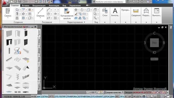The width and height of the screenshot is (174, 98).
Task: Expand the Прозра... panel dropdown arrow
Action: [126, 22]
